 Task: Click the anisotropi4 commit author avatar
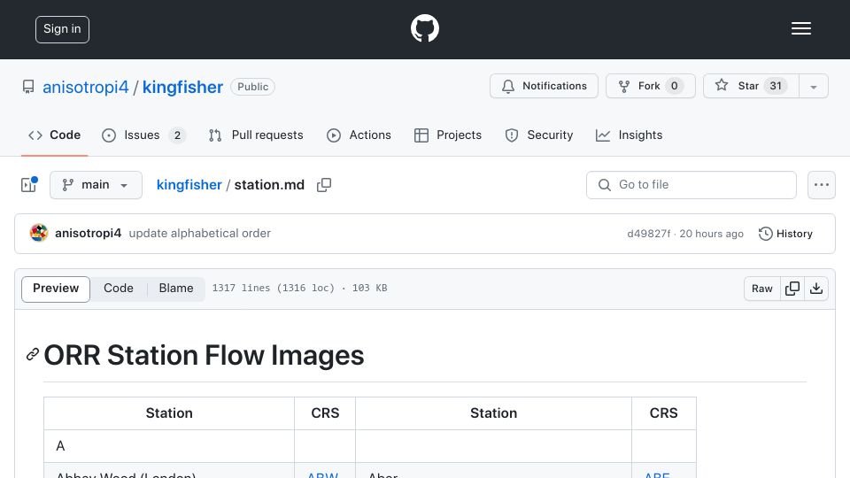click(39, 233)
